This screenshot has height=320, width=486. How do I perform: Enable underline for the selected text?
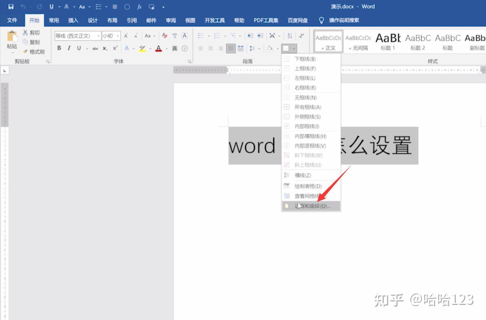click(79, 48)
